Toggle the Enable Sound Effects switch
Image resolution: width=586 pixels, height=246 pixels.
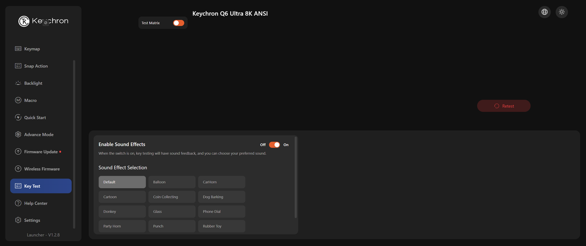[274, 145]
